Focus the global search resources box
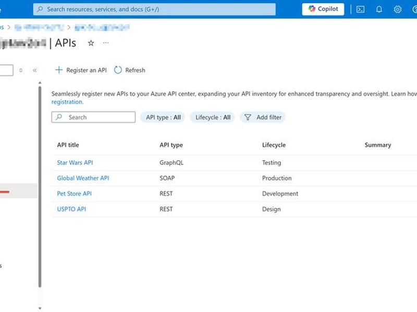 click(154, 9)
